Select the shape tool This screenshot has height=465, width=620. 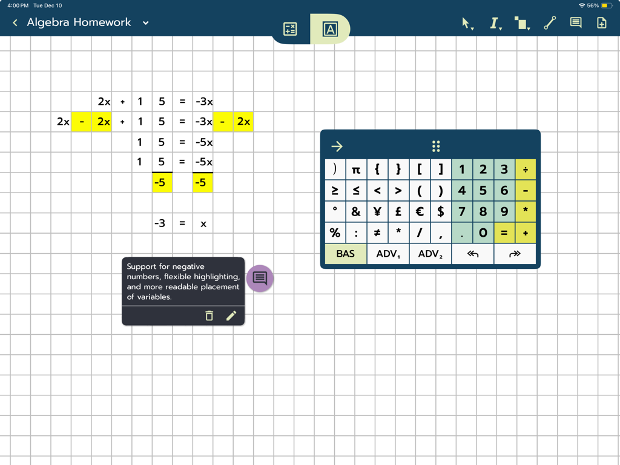point(519,23)
